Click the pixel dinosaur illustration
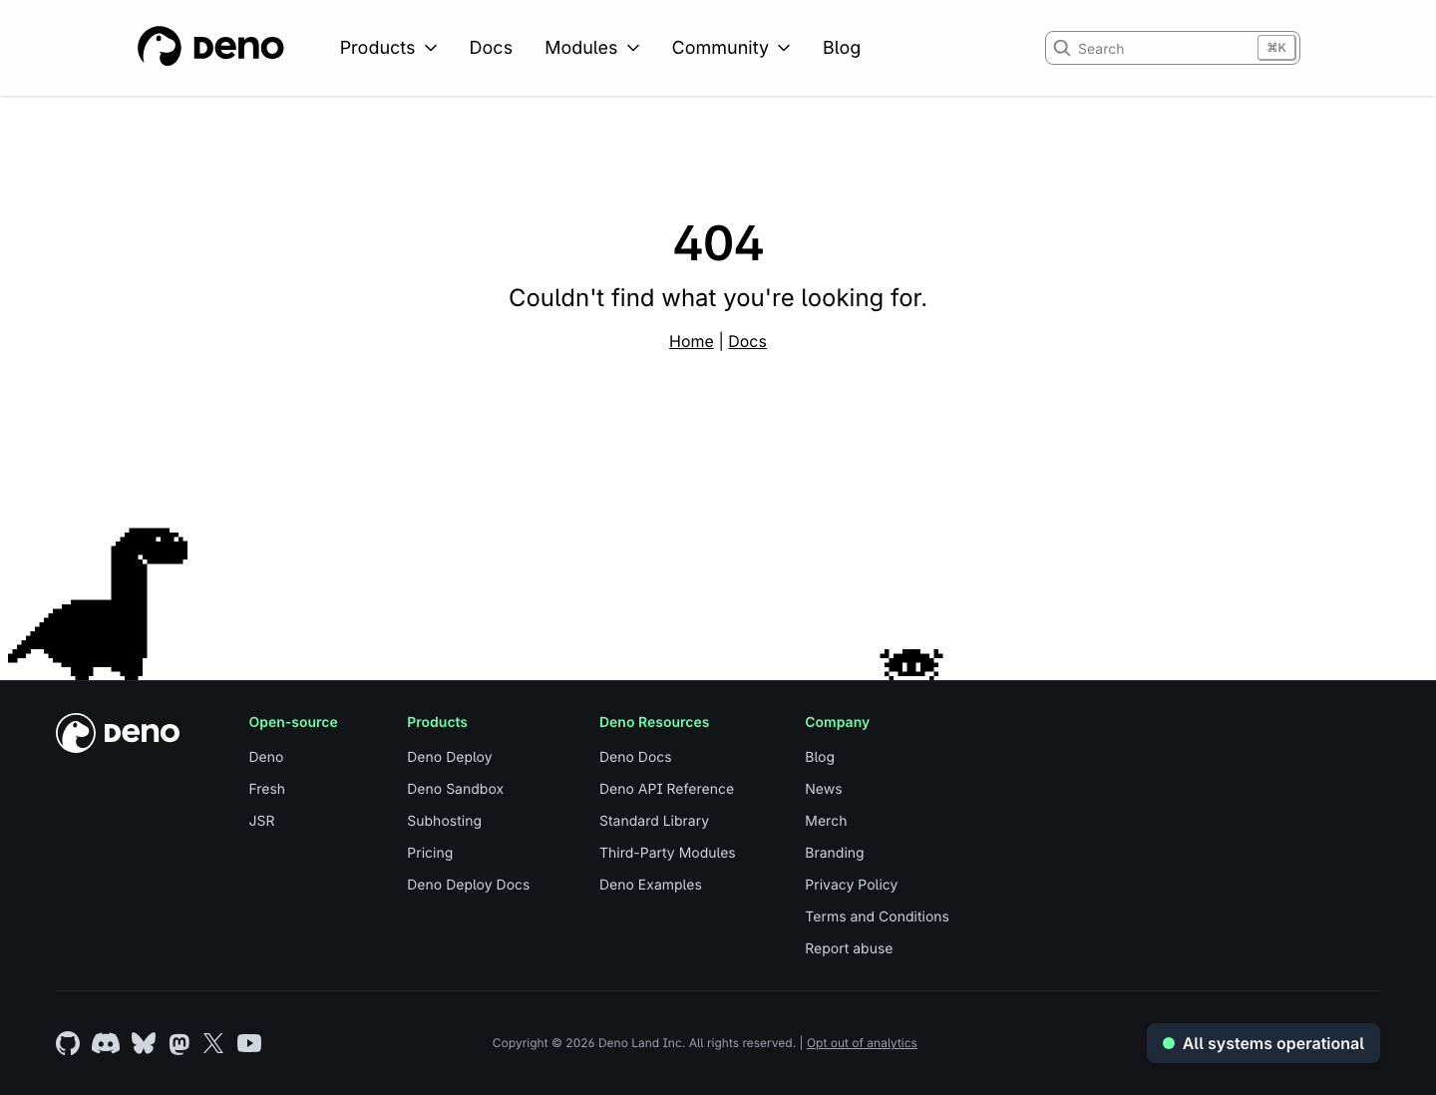1436x1095 pixels. (98, 603)
